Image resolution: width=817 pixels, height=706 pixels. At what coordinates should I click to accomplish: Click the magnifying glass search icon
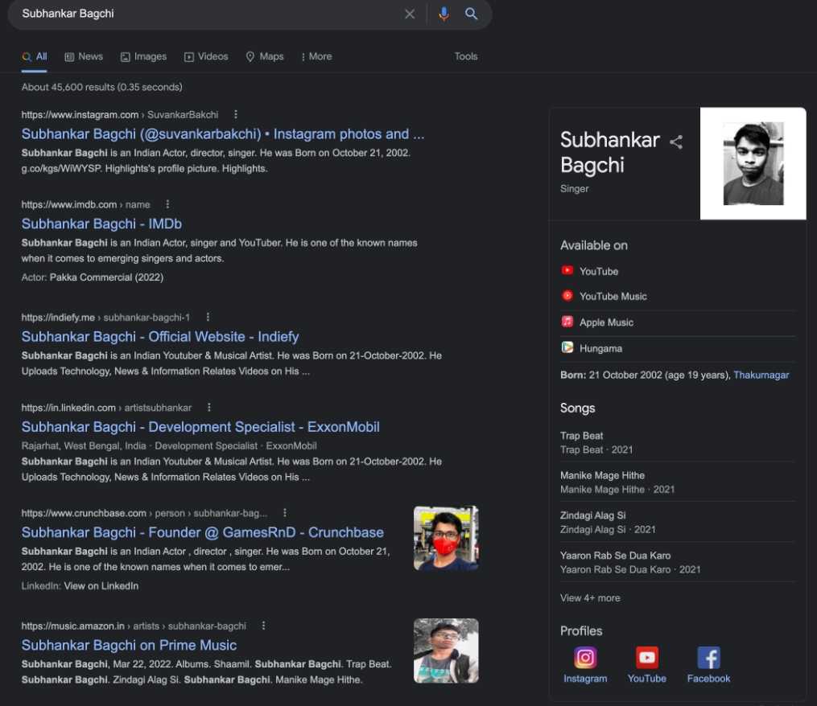[x=472, y=14]
